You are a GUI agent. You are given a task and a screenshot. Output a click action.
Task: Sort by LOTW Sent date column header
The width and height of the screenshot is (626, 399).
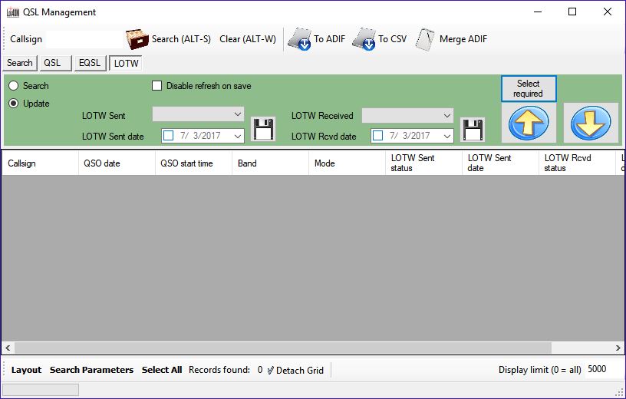click(x=500, y=163)
